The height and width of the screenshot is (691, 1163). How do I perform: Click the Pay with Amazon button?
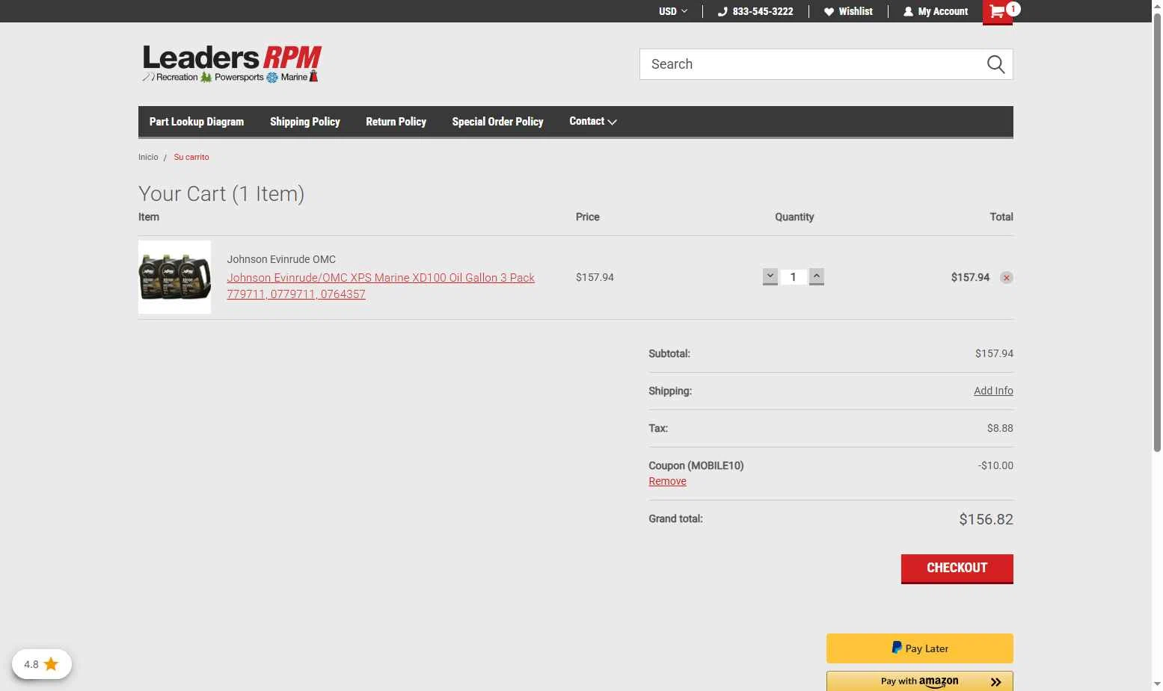point(919,681)
